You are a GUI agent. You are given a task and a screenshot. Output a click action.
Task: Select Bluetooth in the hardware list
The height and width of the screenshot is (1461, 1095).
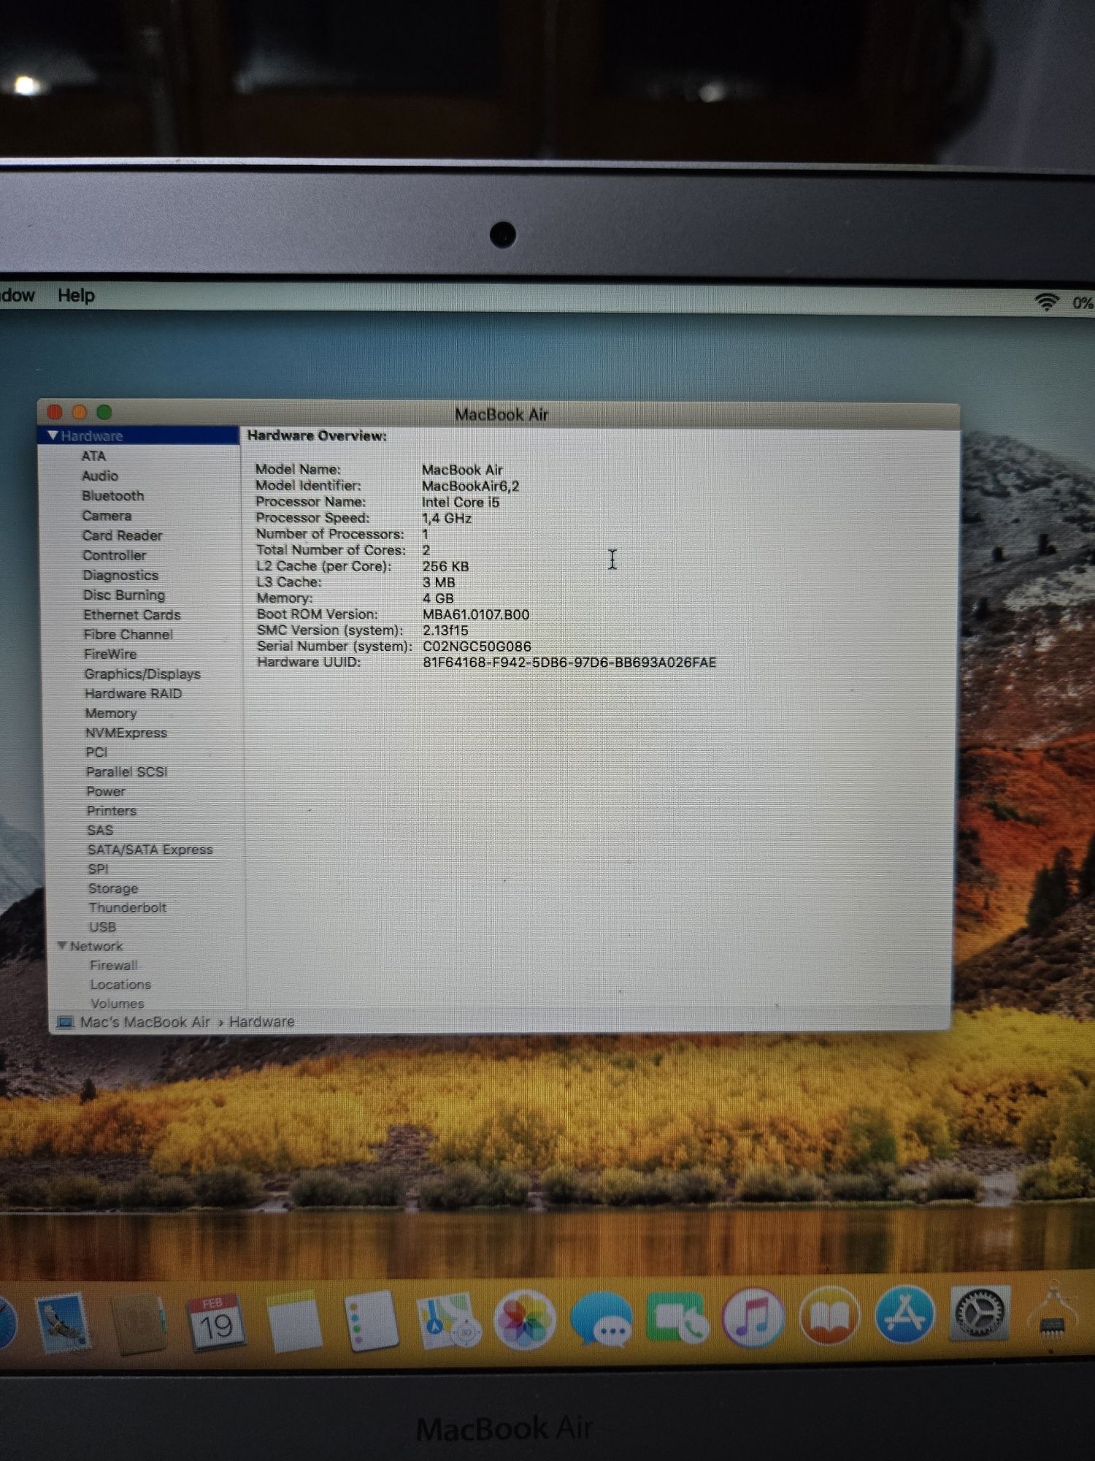(x=113, y=495)
